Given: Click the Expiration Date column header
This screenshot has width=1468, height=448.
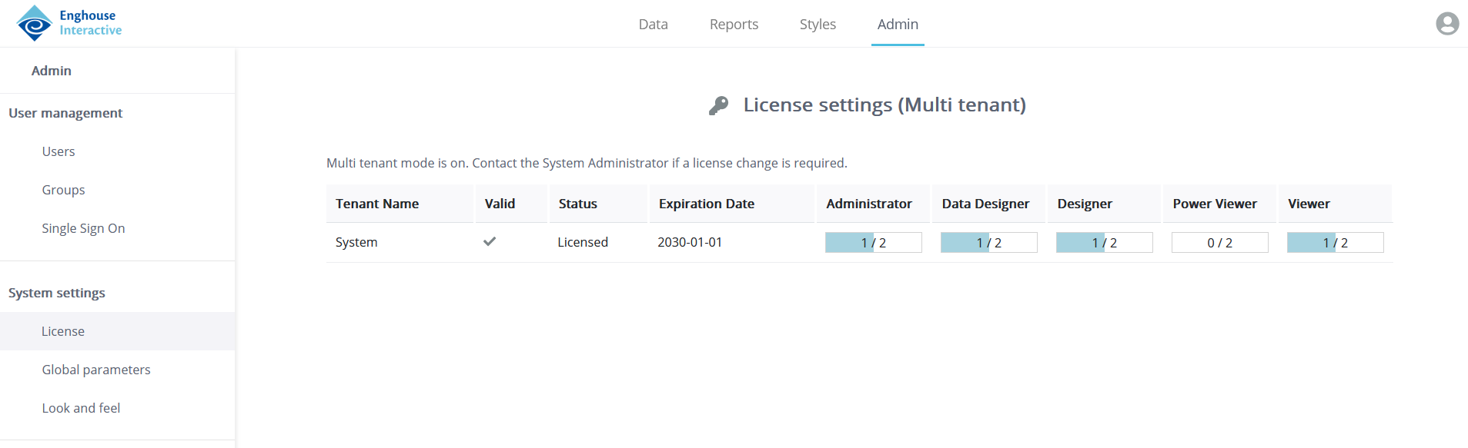Looking at the screenshot, I should tap(706, 204).
